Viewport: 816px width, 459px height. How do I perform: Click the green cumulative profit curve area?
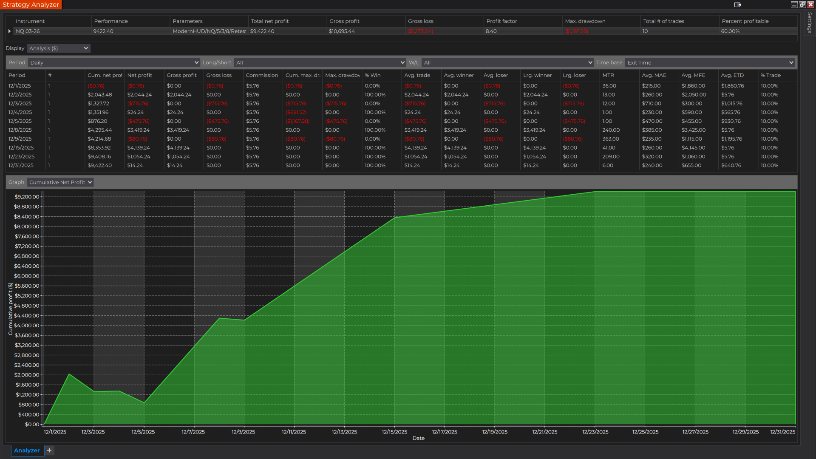[x=425, y=340]
